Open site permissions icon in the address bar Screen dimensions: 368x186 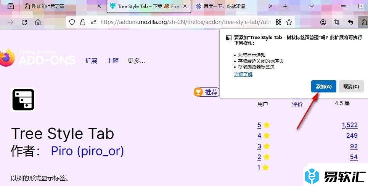tap(93, 22)
